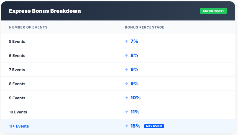
Task: Click the 7% bonus value
Action: coord(134,41)
